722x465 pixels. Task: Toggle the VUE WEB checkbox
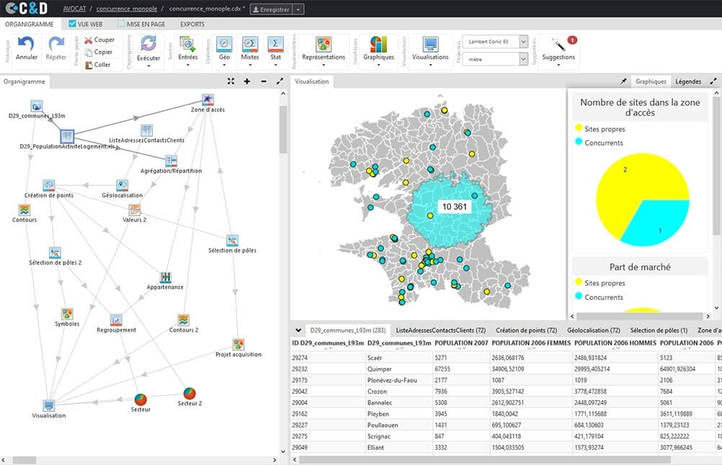pyautogui.click(x=72, y=24)
